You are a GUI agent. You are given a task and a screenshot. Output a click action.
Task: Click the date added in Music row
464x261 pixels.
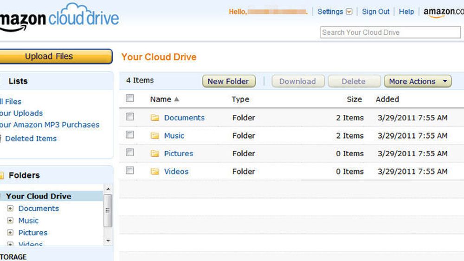412,136
